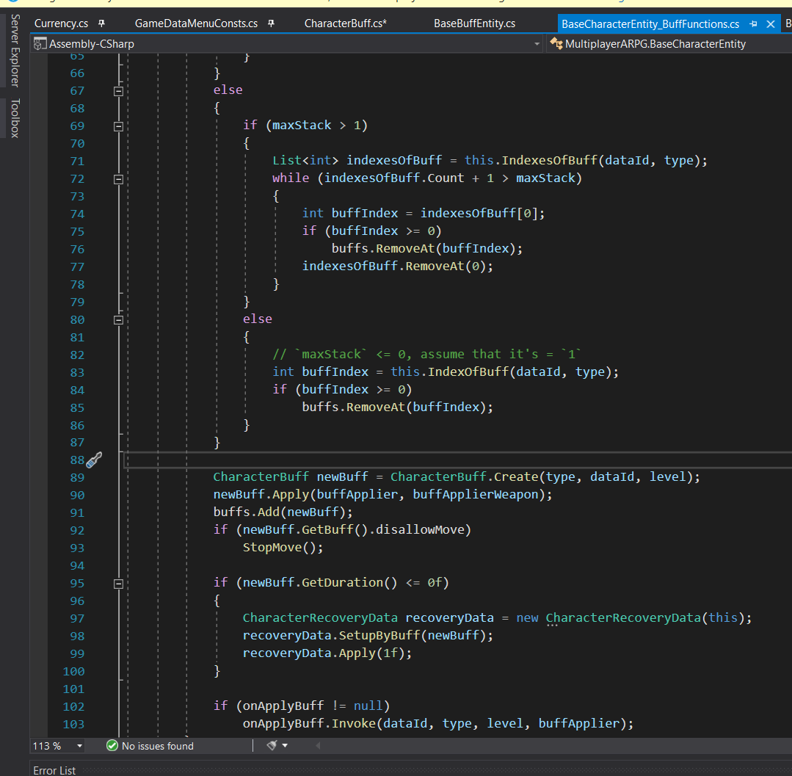Screen dimensions: 792x776
Task: Click newBuff.Apply on line 90
Action: (x=261, y=495)
